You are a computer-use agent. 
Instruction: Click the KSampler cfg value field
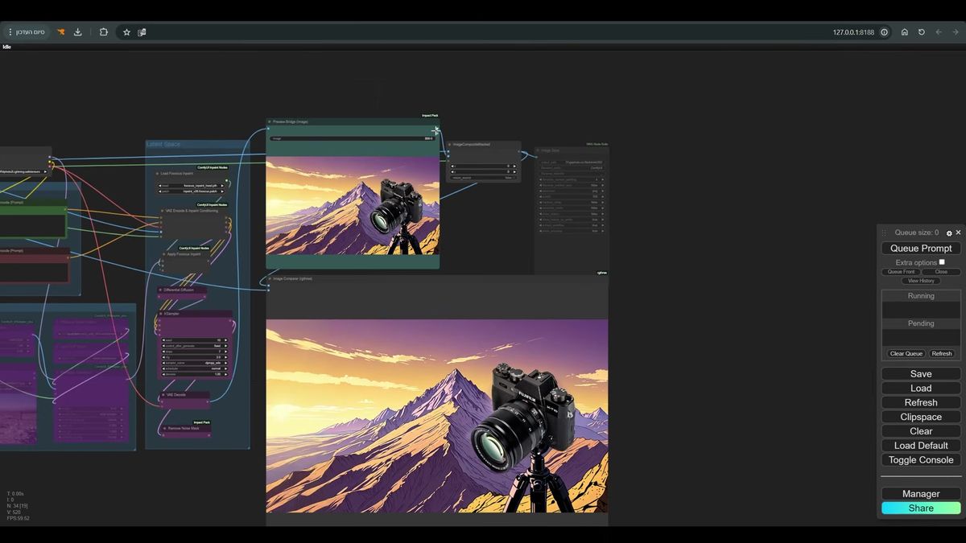pos(194,357)
